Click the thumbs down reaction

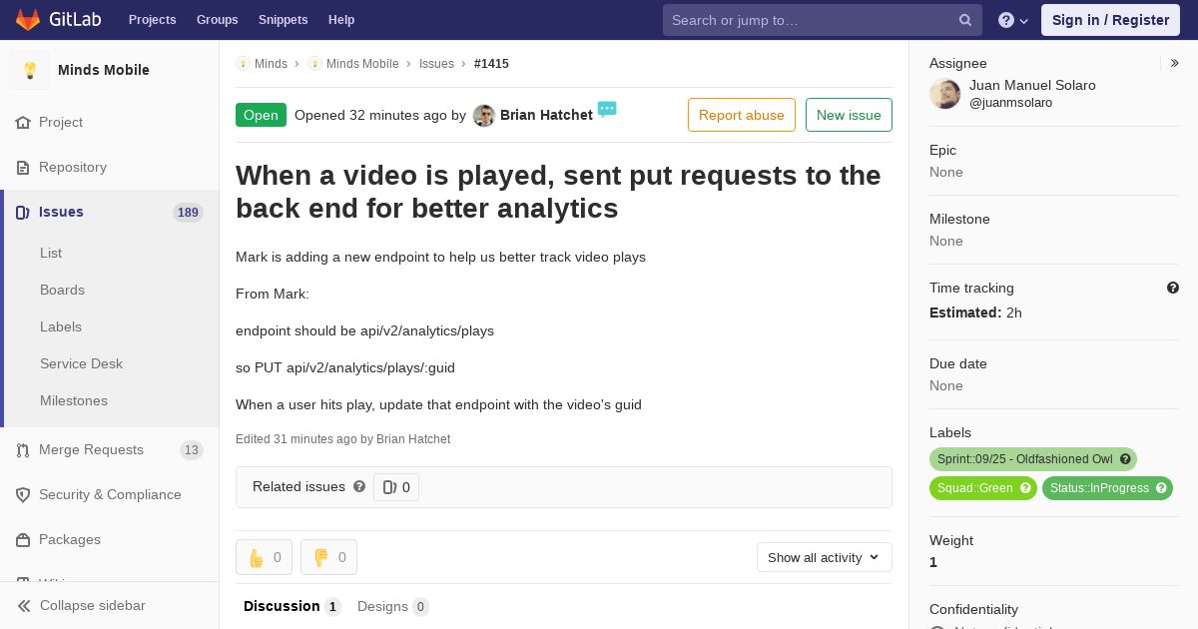(x=328, y=557)
